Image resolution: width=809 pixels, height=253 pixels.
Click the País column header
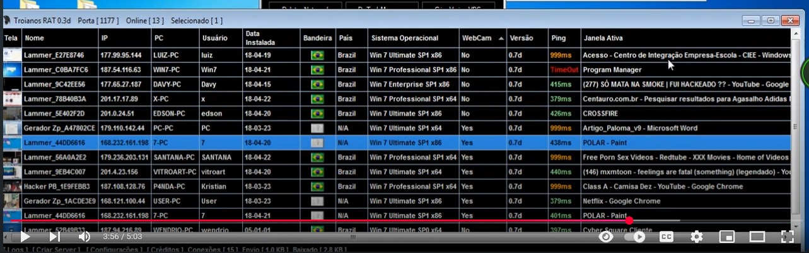click(x=351, y=38)
